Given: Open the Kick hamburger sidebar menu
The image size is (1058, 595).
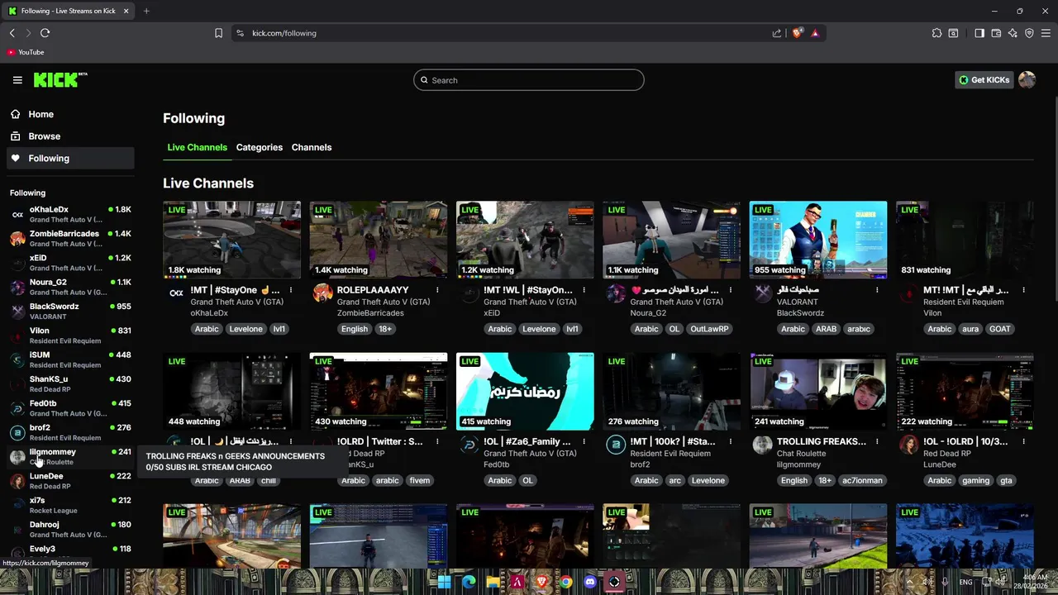Looking at the screenshot, I should [17, 80].
